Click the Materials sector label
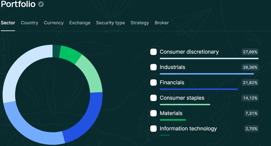This screenshot has height=146, width=271. [x=171, y=113]
